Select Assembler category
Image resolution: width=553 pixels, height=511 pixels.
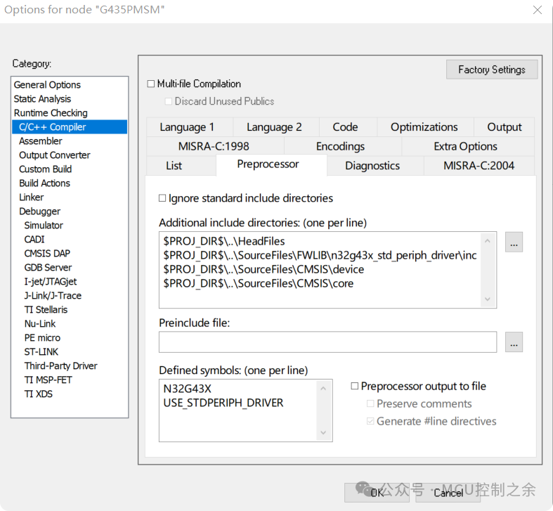pyautogui.click(x=70, y=141)
